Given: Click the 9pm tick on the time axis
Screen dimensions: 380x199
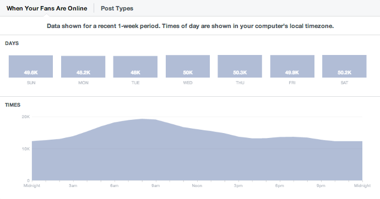Looking at the screenshot, I should point(321,186).
